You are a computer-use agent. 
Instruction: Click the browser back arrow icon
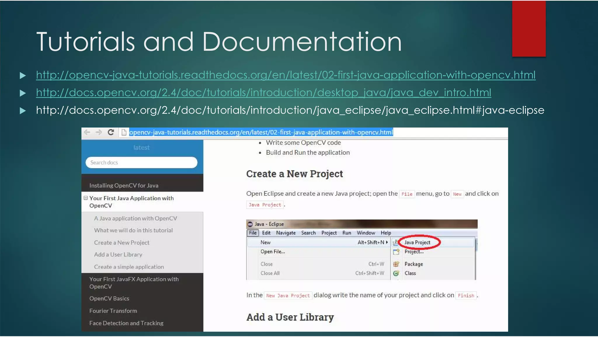[x=87, y=132]
